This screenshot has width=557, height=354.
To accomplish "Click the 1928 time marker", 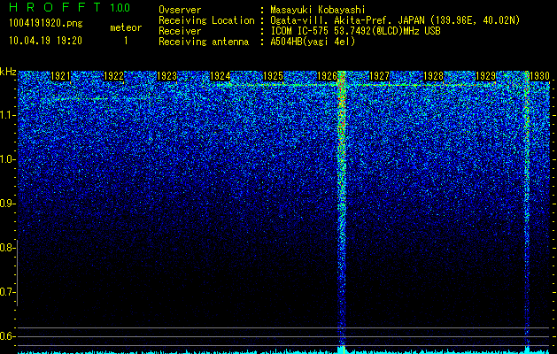I will point(433,76).
